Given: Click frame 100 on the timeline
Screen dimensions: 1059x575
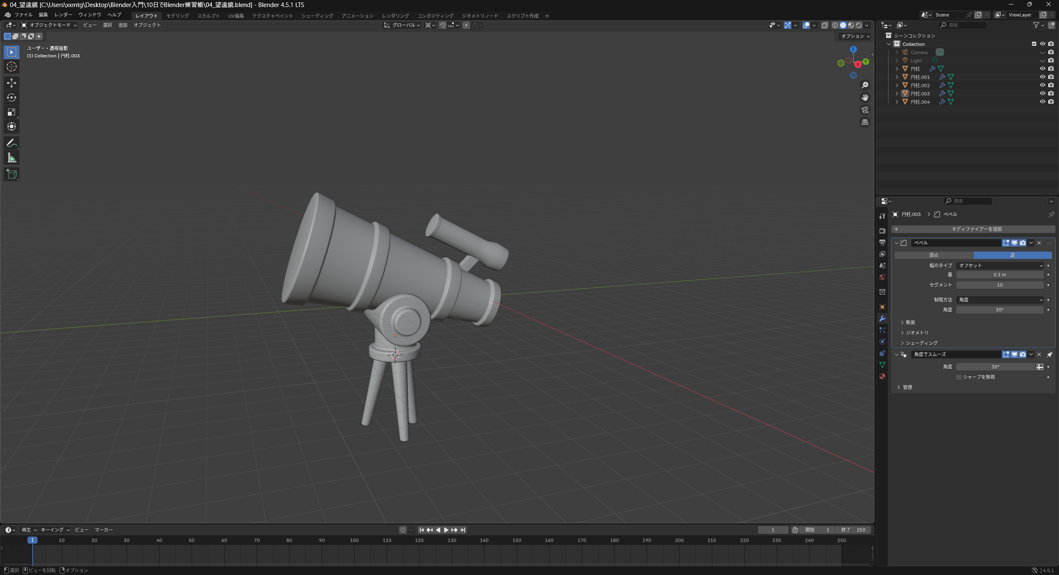Looking at the screenshot, I should coord(355,540).
